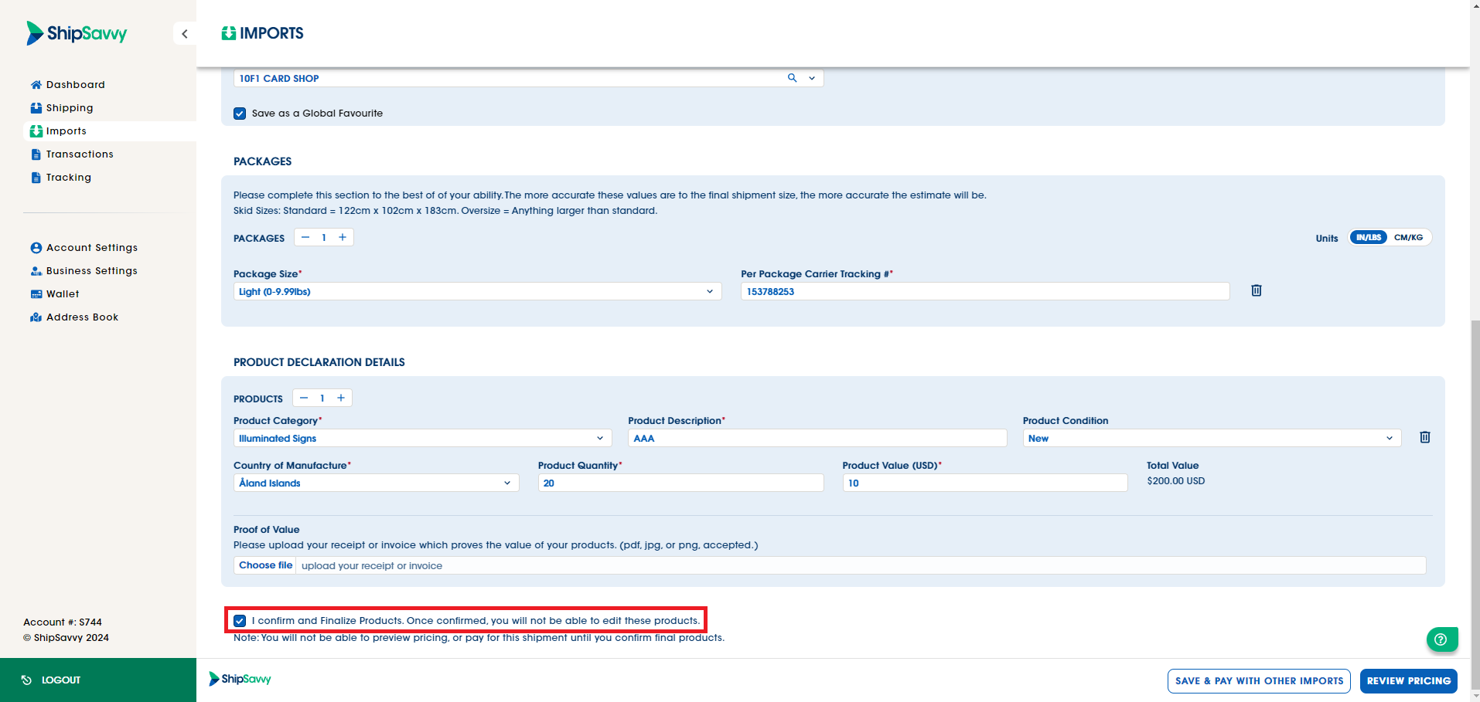Switch units to IN/LBS
1480x702 pixels.
pos(1369,238)
